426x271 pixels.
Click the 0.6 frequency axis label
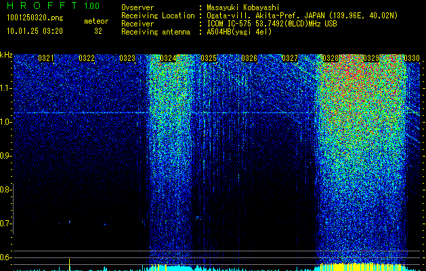tap(5, 257)
